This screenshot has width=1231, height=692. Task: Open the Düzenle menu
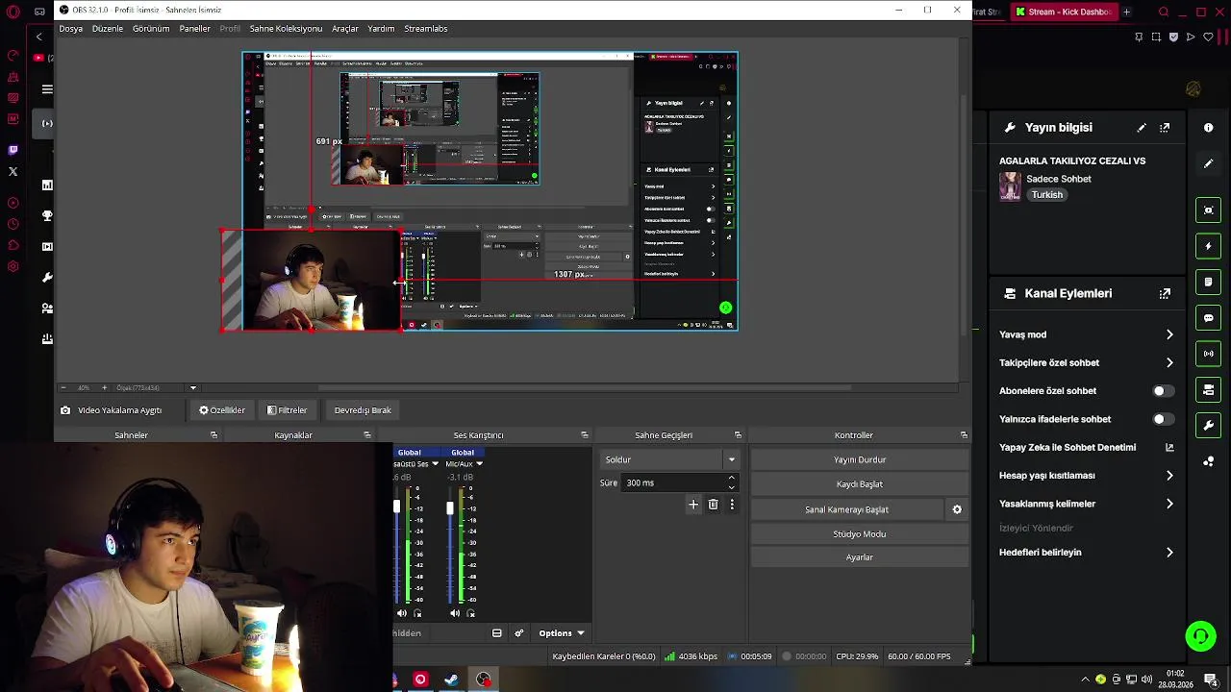click(108, 29)
